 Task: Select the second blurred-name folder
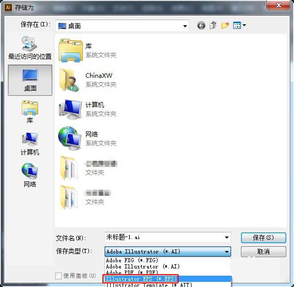(85, 197)
